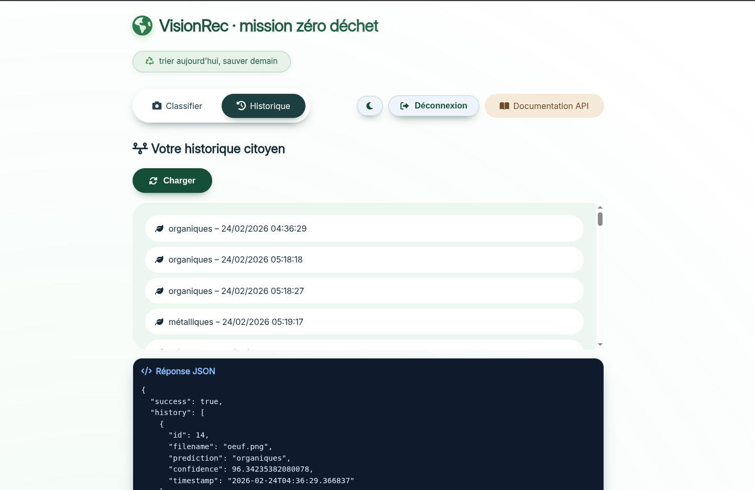This screenshot has height=490, width=755.
Task: Select history row organiques – 24/02/2026 05:18:18
Action: 364,259
